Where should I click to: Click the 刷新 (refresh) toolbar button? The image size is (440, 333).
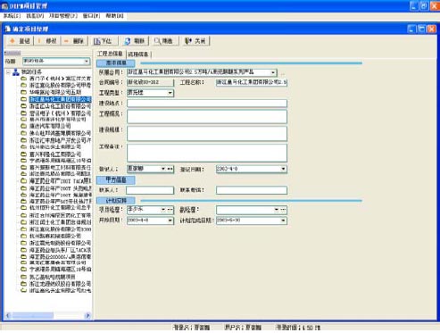coord(135,41)
